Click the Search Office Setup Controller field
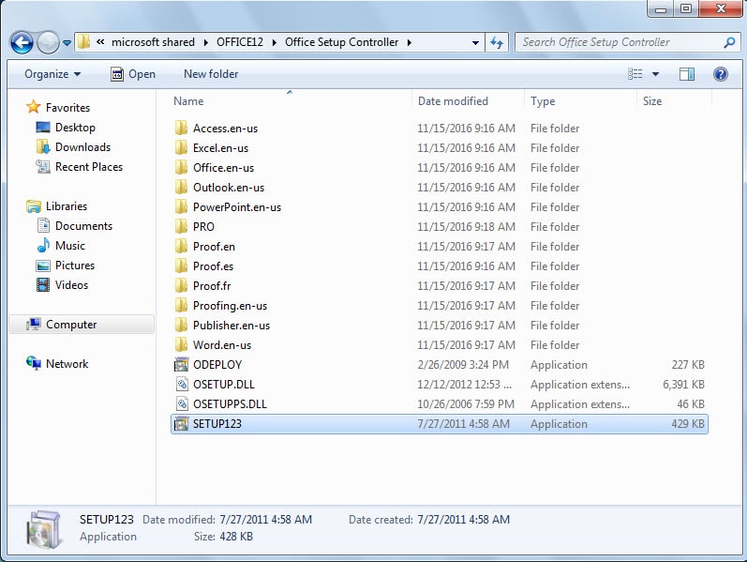The height and width of the screenshot is (562, 747). pyautogui.click(x=619, y=42)
